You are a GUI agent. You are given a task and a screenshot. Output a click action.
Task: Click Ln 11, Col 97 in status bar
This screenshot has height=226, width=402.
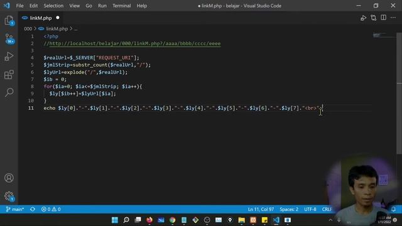[261, 209]
